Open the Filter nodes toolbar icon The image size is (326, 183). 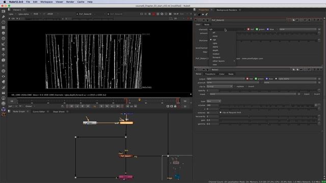pos(4,39)
